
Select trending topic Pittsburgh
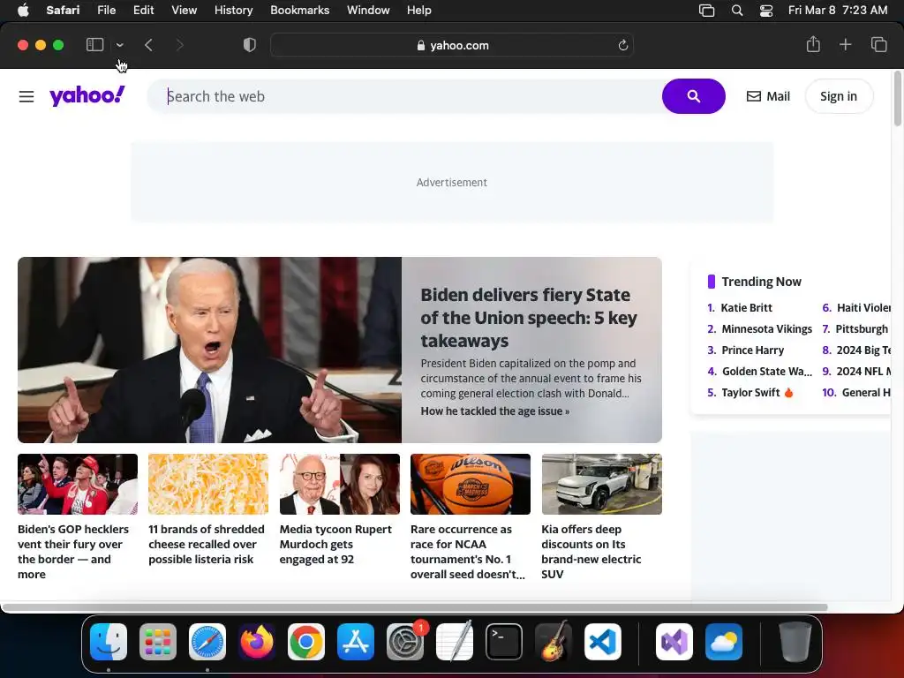click(862, 329)
